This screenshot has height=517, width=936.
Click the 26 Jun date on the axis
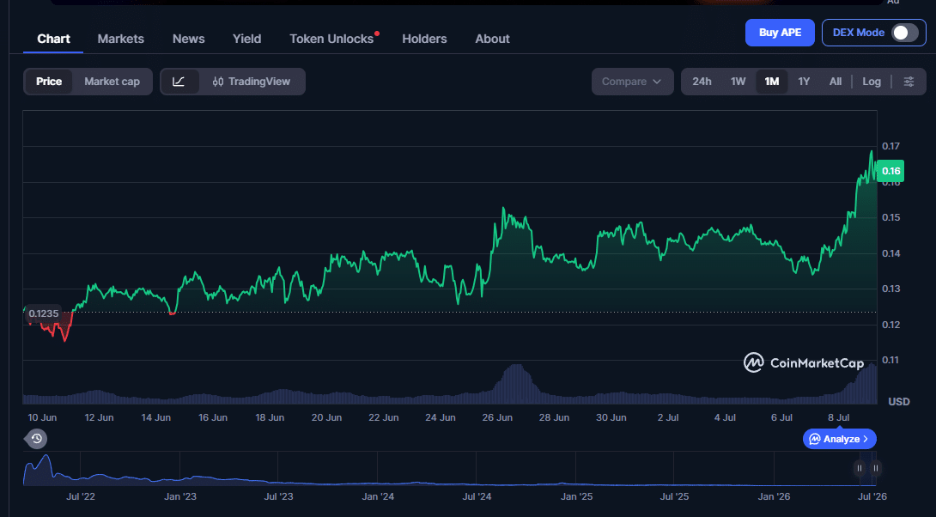click(x=497, y=417)
